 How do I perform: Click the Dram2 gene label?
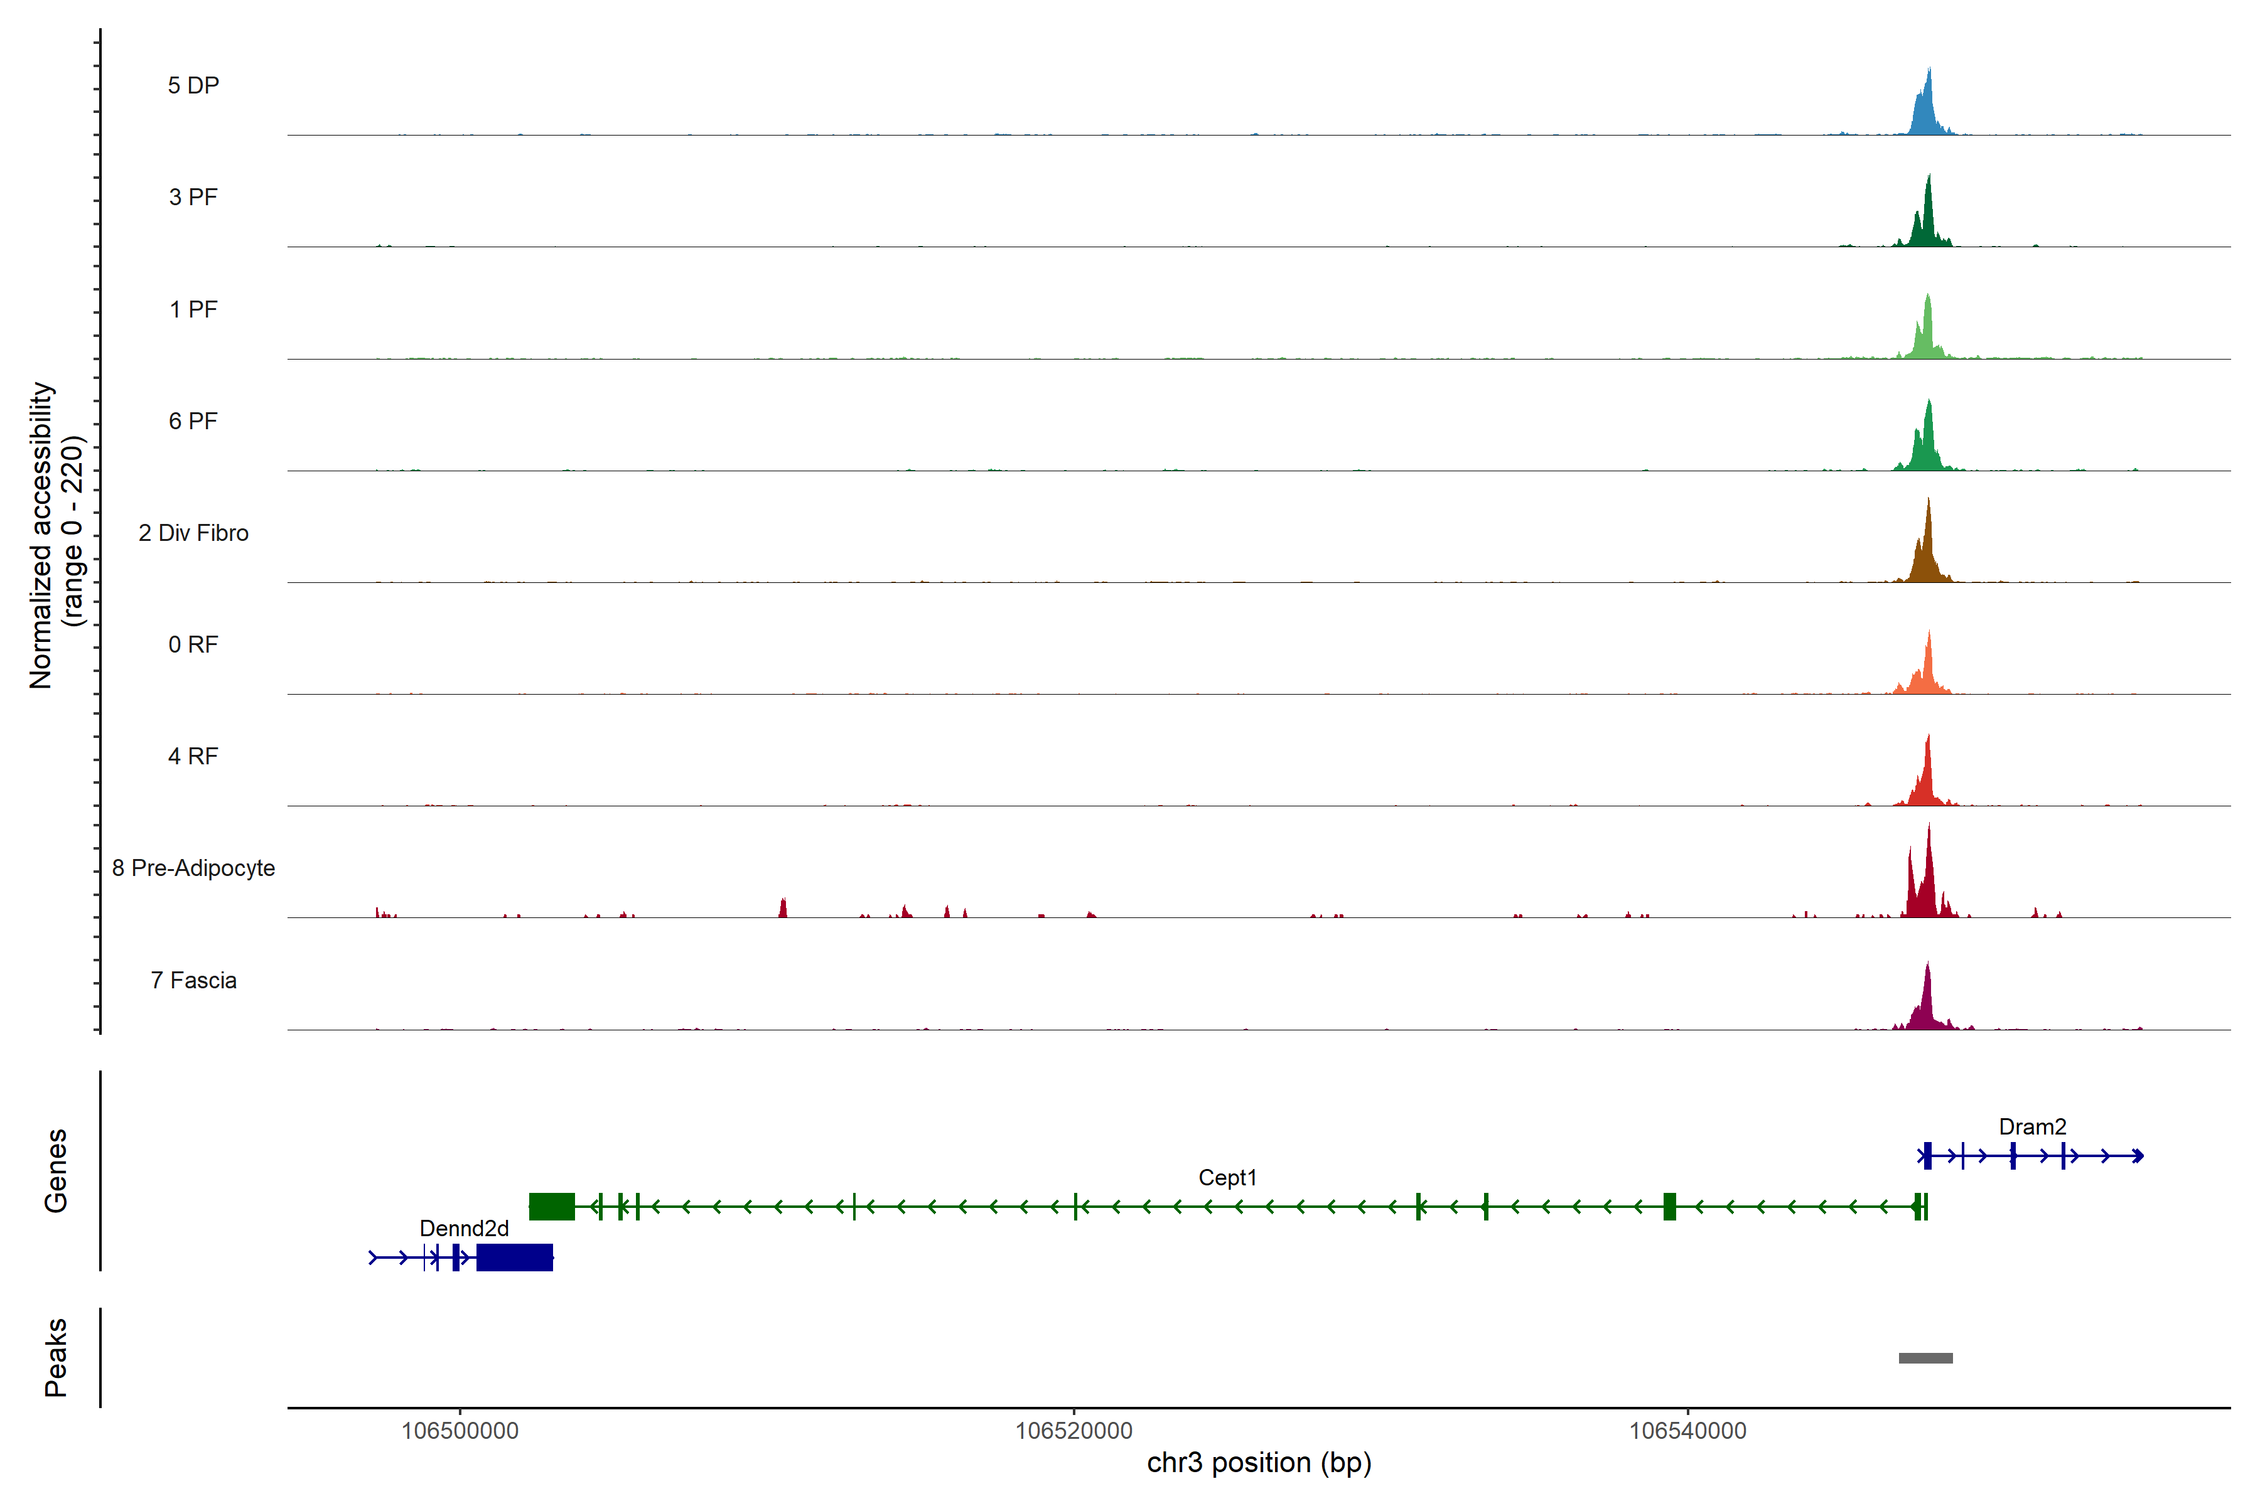click(2032, 1126)
